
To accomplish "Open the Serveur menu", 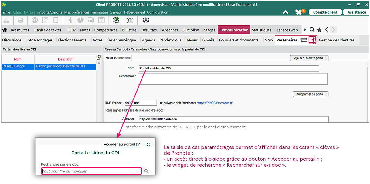I will point(116,12).
